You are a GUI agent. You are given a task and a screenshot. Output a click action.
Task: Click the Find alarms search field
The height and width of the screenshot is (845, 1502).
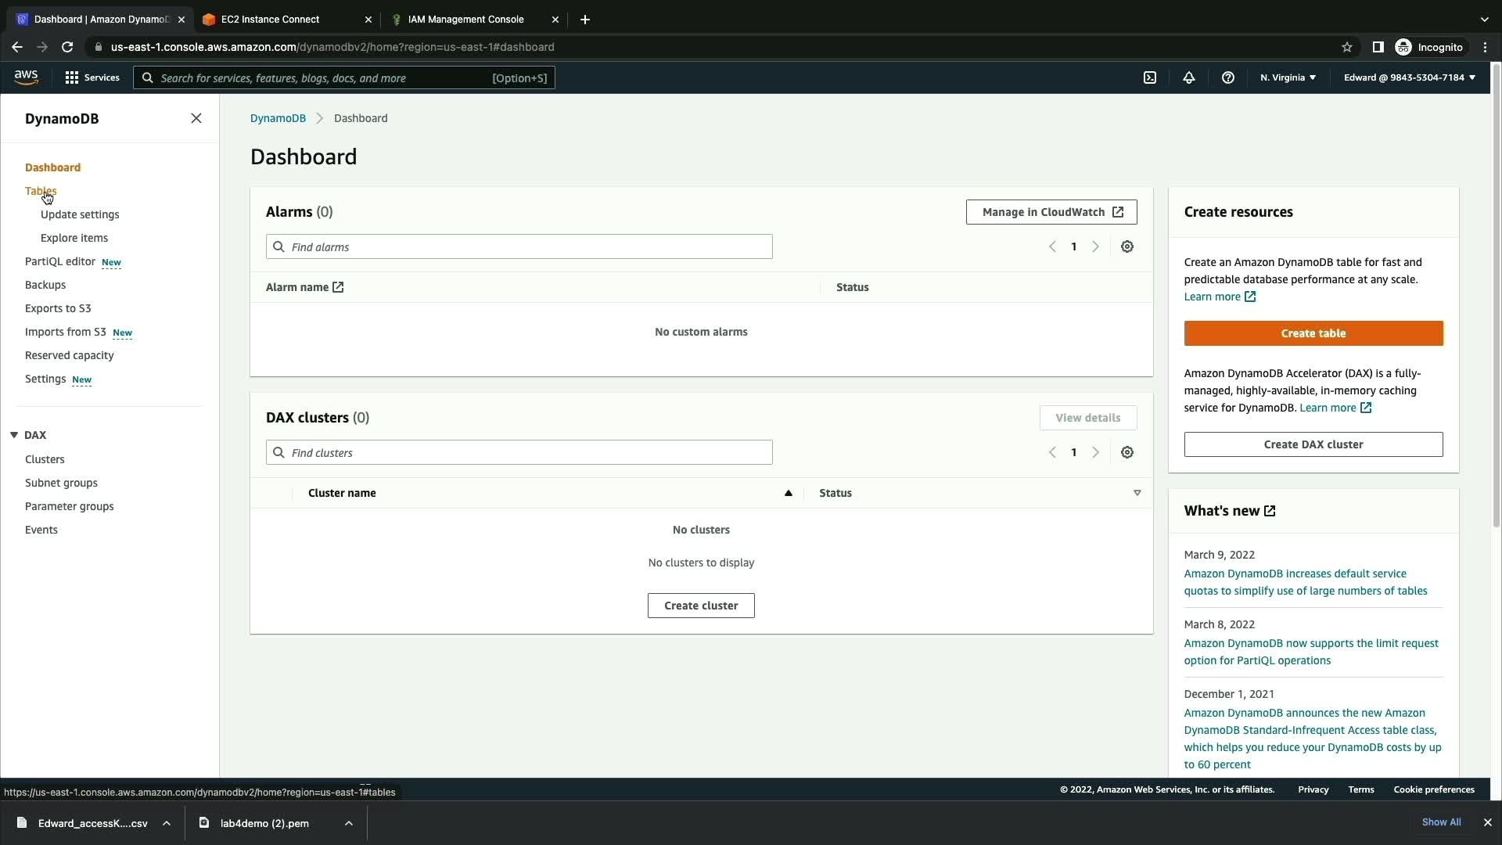(519, 246)
